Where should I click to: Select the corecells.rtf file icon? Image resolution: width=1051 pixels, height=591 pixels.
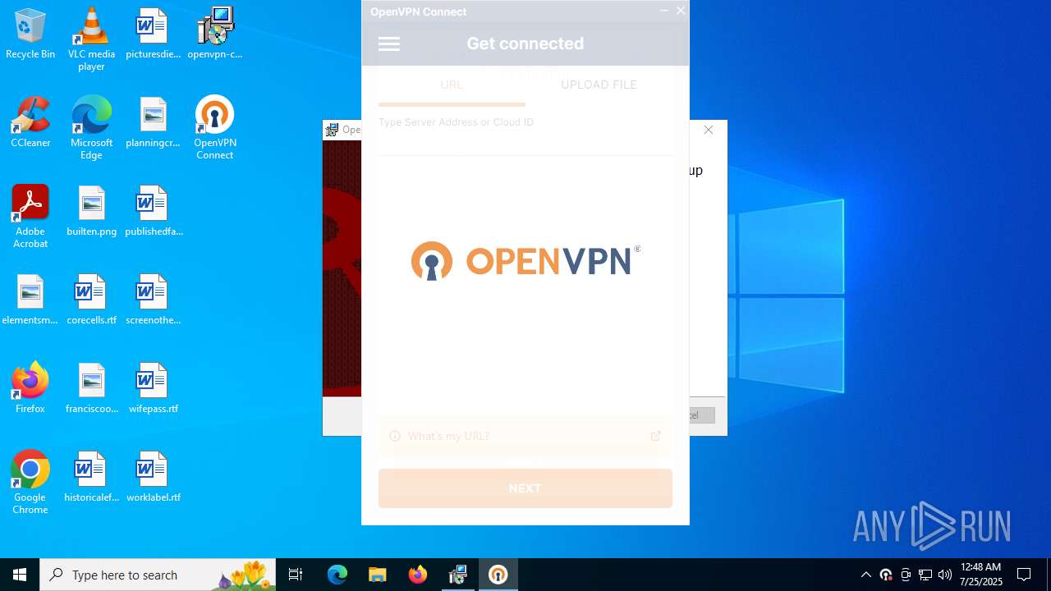pos(91,300)
